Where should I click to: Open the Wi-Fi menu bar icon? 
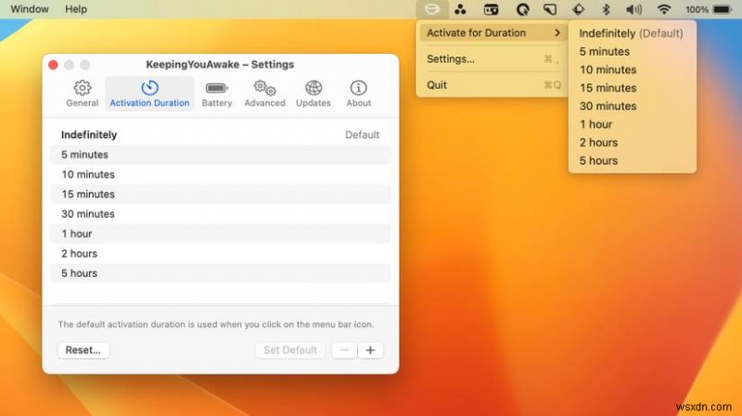click(x=664, y=9)
